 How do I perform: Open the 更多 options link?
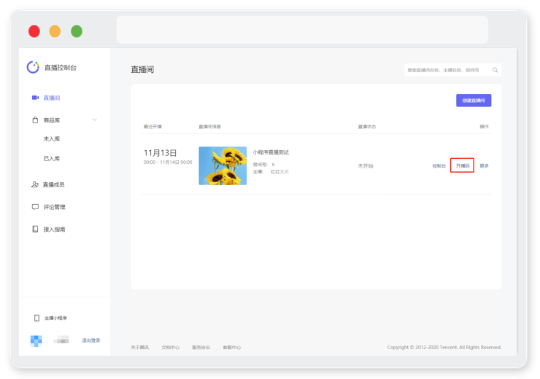485,165
